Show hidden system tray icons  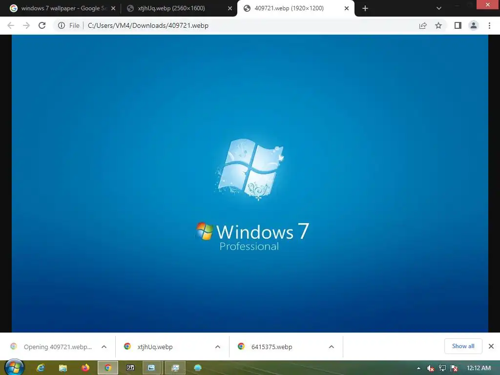418,368
